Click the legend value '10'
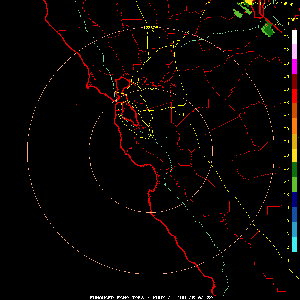The height and width of the screenshot is (300, 300). click(286, 221)
